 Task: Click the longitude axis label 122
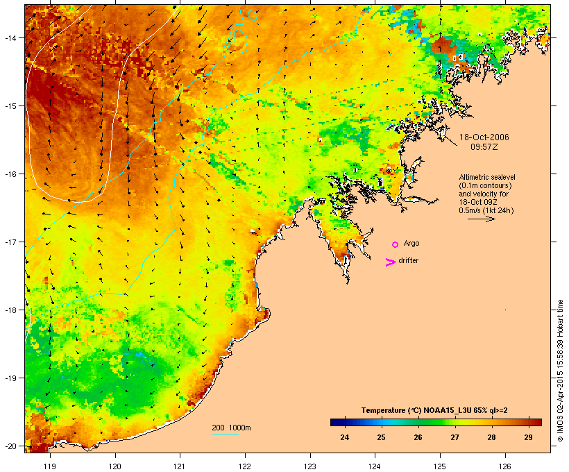pos(245,466)
